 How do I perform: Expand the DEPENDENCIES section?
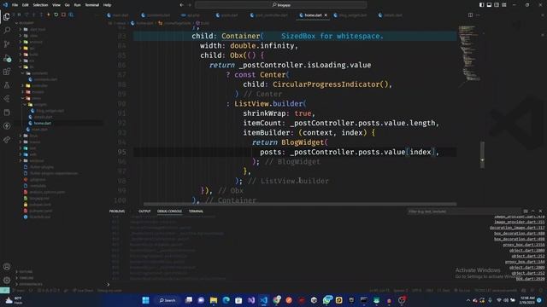pyautogui.click(x=29, y=284)
